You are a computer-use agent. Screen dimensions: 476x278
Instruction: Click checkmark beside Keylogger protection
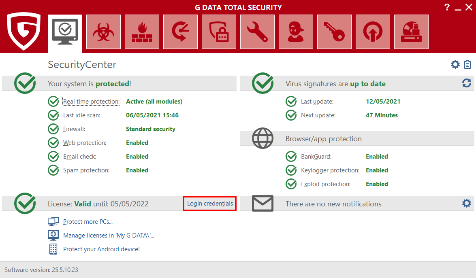click(291, 170)
